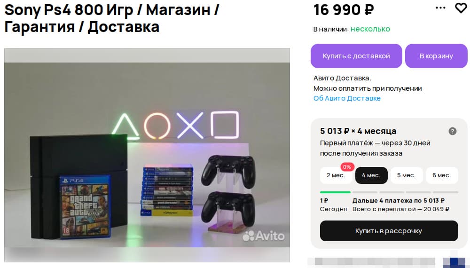This screenshot has height=268, width=470.
Task: Open the three-dots more options menu
Action: point(440,8)
